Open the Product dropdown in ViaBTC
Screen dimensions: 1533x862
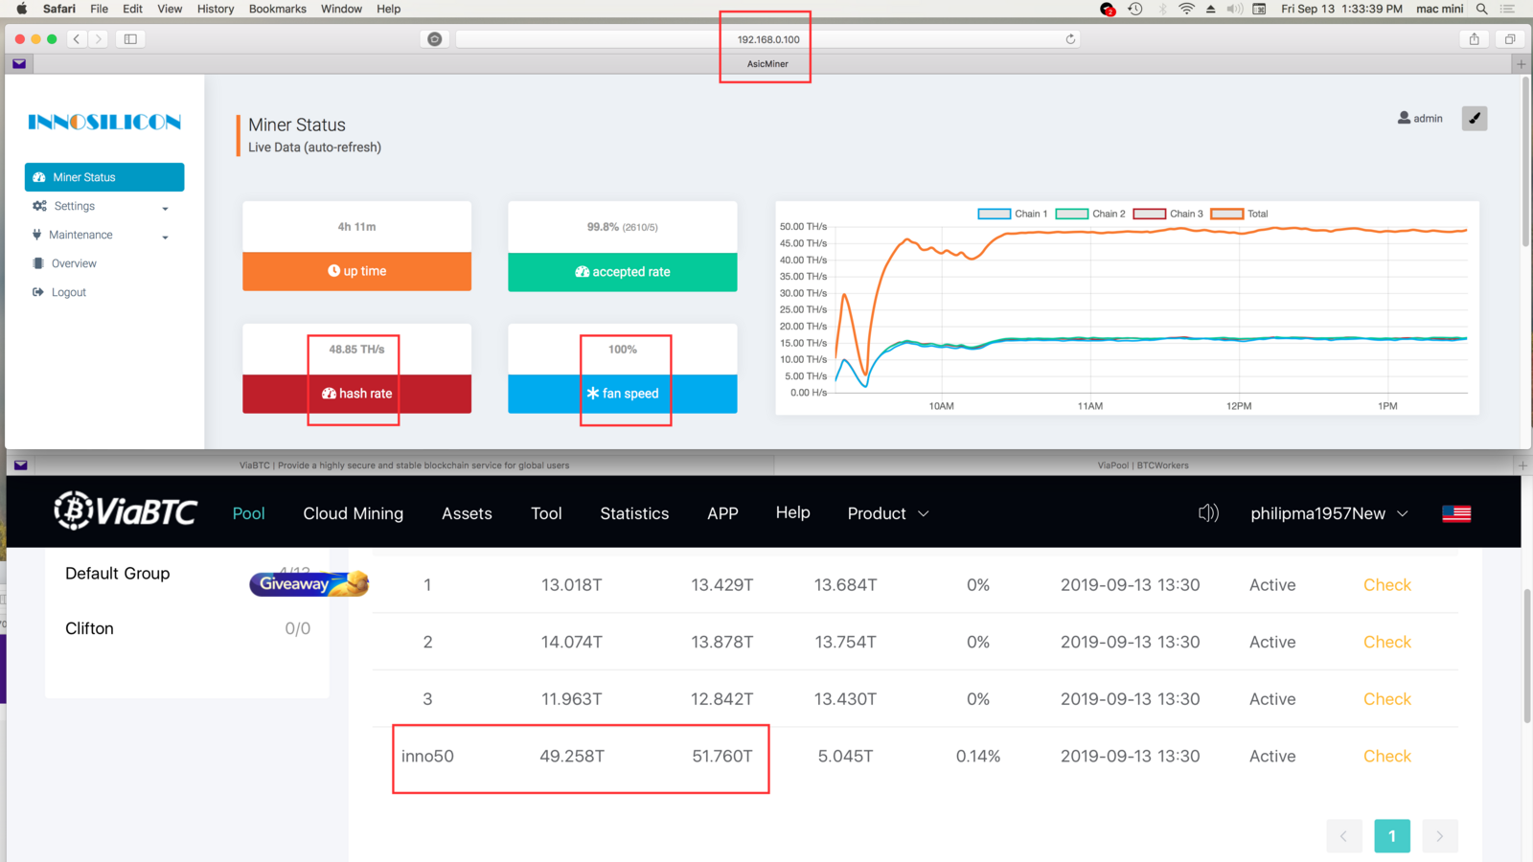pos(888,513)
